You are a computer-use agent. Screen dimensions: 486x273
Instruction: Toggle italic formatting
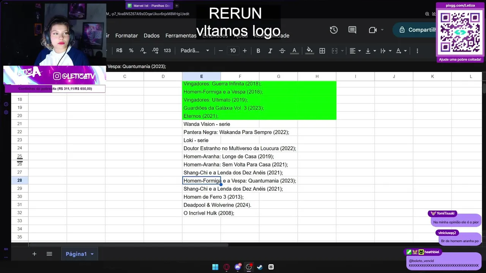coord(270,50)
